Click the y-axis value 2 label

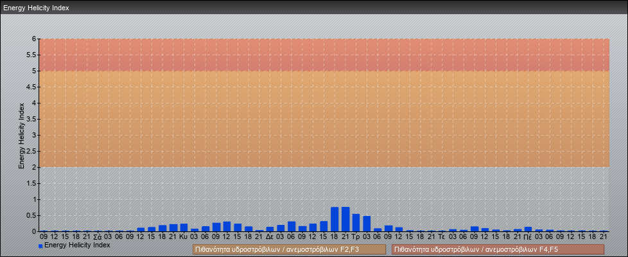(33, 167)
